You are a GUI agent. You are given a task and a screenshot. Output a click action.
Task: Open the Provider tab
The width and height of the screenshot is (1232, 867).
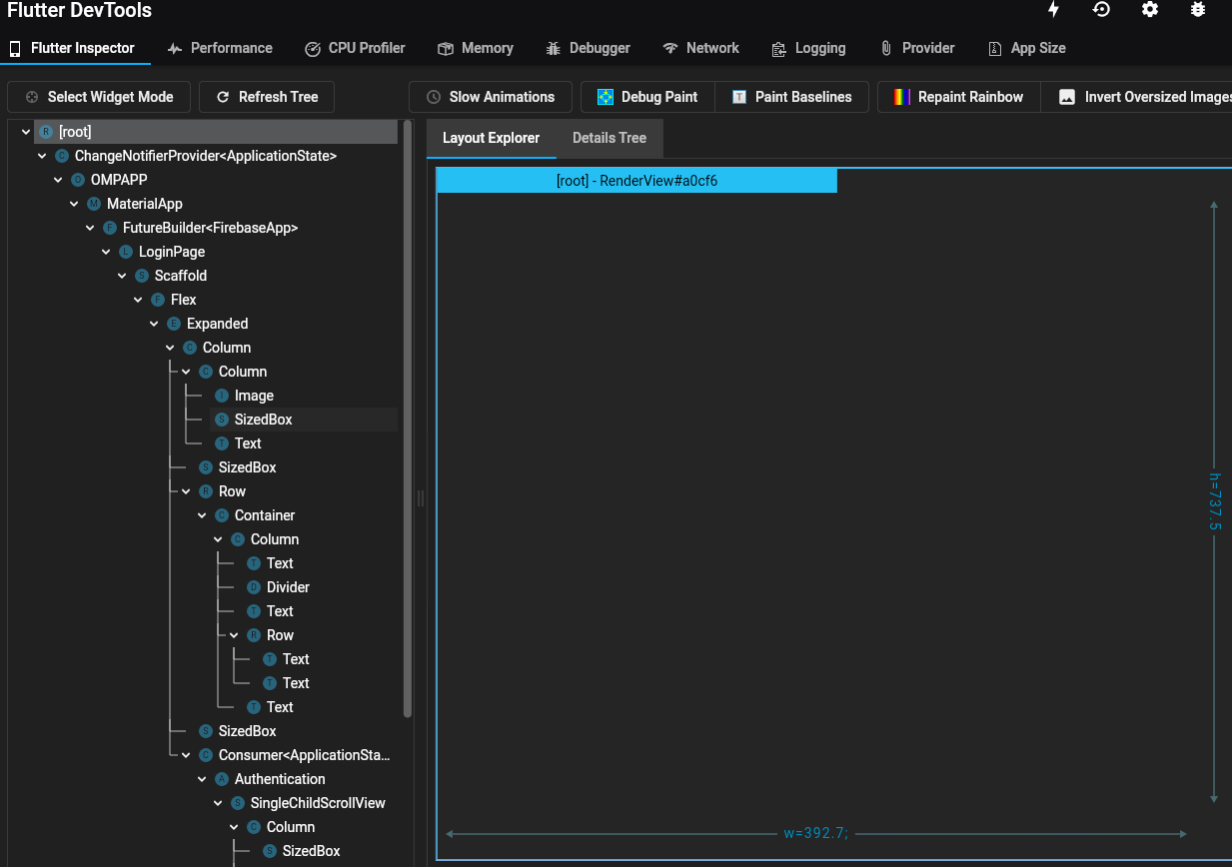917,48
